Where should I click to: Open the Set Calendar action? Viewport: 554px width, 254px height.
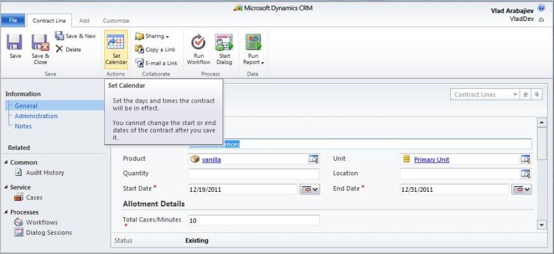(x=116, y=50)
